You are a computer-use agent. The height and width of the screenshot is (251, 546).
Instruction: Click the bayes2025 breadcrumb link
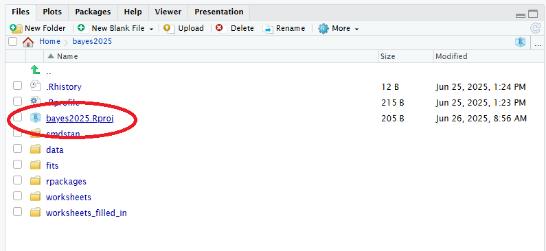point(92,41)
